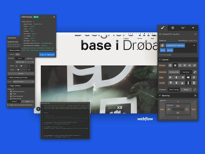Set display to inline
The image size is (205, 154).
click(x=190, y=65)
